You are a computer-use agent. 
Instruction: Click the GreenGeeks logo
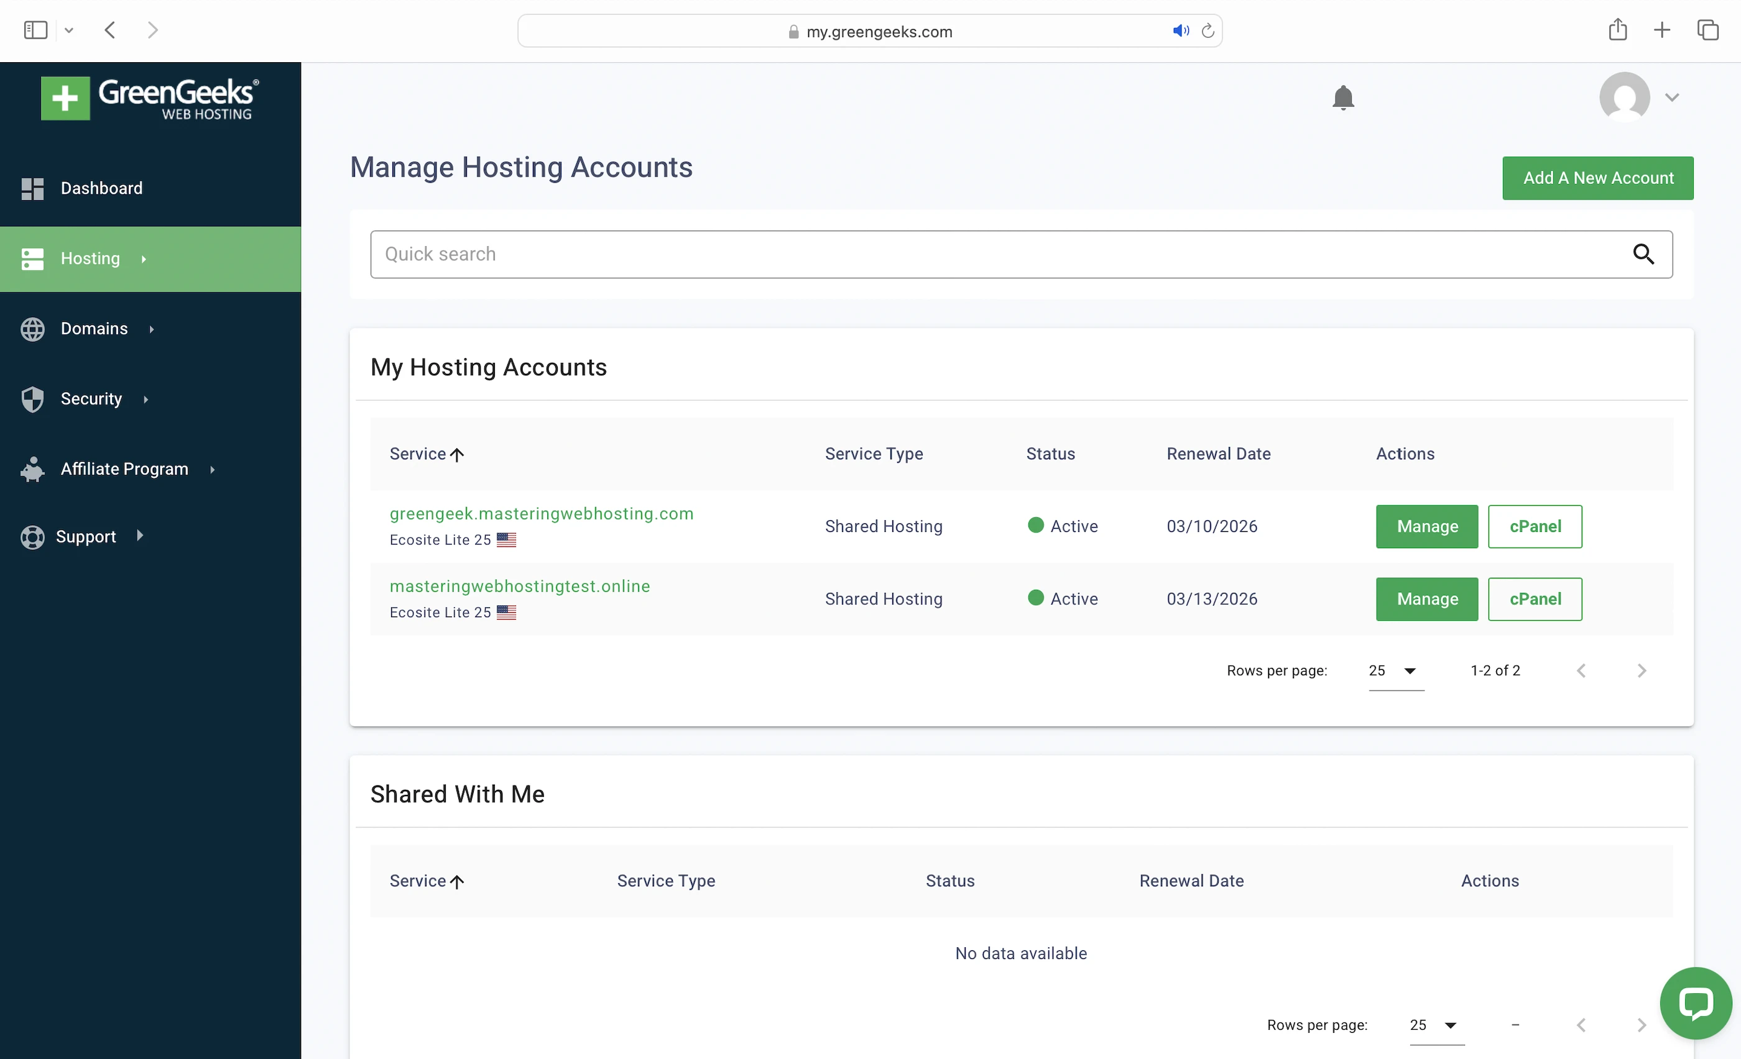[150, 98]
